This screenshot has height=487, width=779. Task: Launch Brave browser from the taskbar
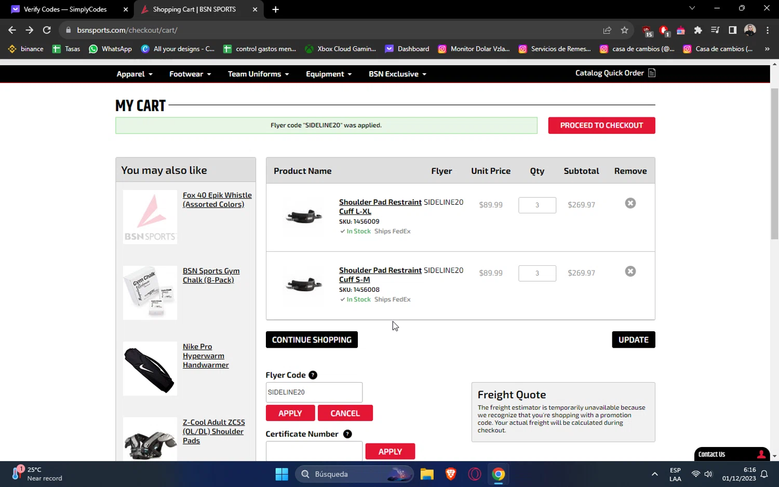(x=451, y=474)
